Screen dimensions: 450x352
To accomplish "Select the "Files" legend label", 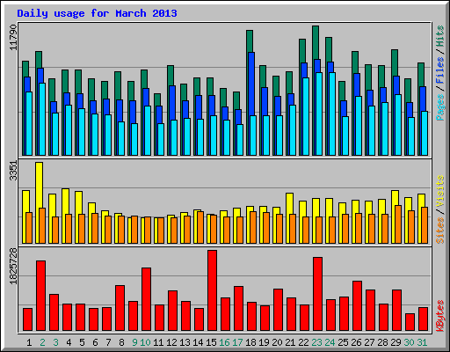I will pos(440,70).
